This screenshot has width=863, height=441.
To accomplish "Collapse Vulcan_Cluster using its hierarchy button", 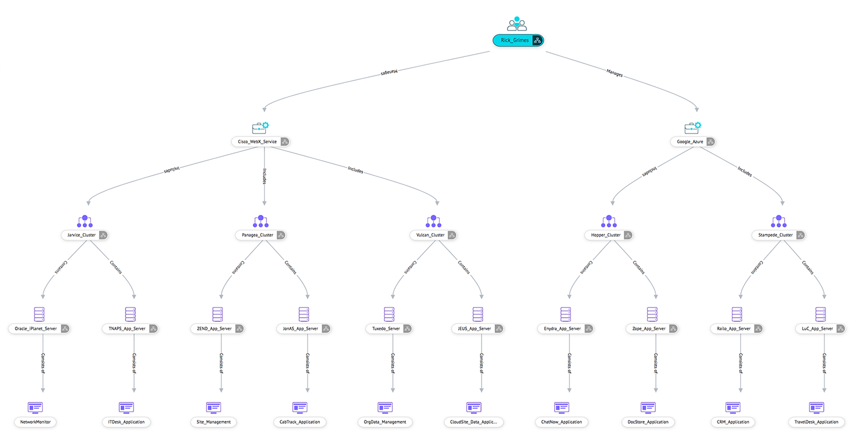I will click(x=452, y=235).
